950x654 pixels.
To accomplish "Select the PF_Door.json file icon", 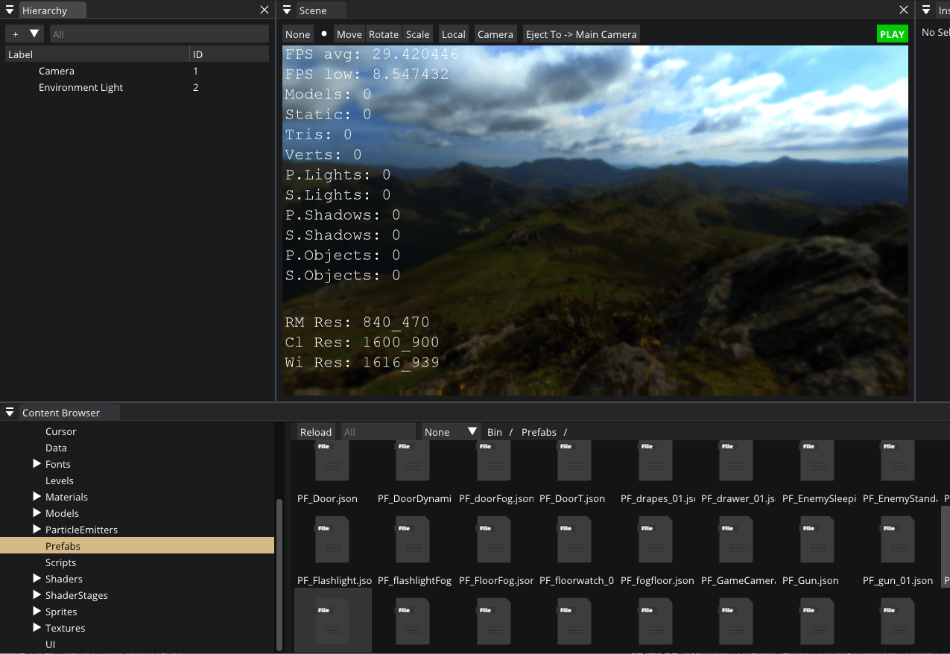I will tap(332, 460).
